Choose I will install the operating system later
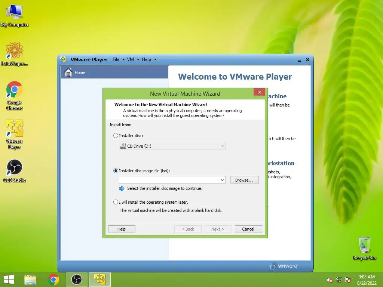Viewport: 383px width, 287px height. (x=116, y=202)
